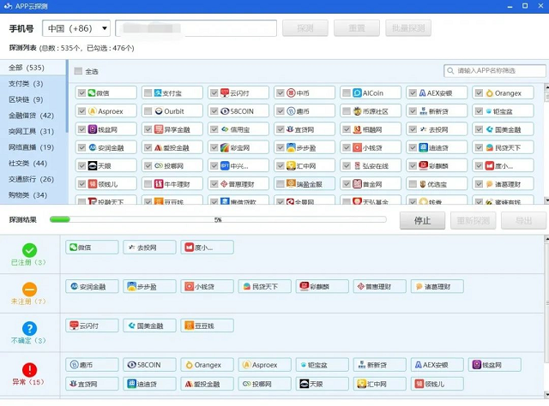The width and height of the screenshot is (549, 406).
Task: Click the 58COIN icon in the detection list
Action: 225,111
